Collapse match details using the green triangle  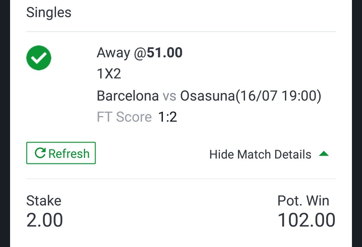click(324, 154)
